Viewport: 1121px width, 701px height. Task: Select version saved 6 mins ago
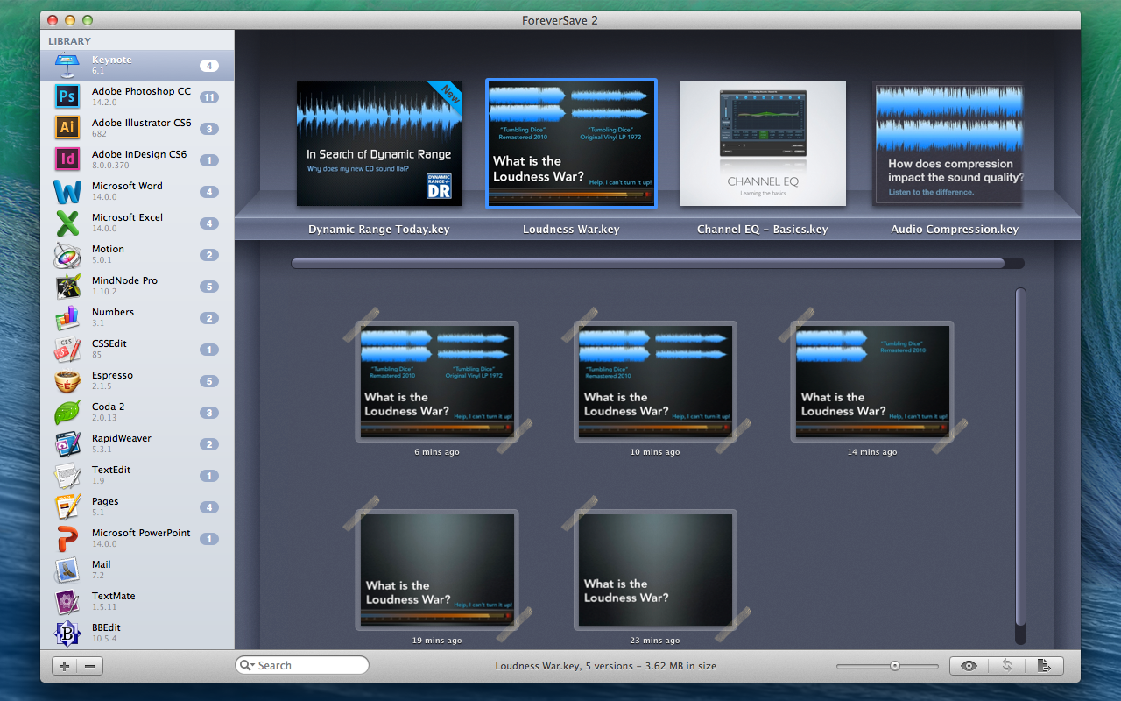pyautogui.click(x=437, y=381)
